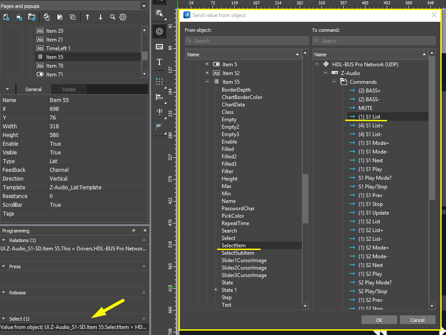Click the From object list scrollbar thumb
The width and height of the screenshot is (446, 335).
(305, 198)
